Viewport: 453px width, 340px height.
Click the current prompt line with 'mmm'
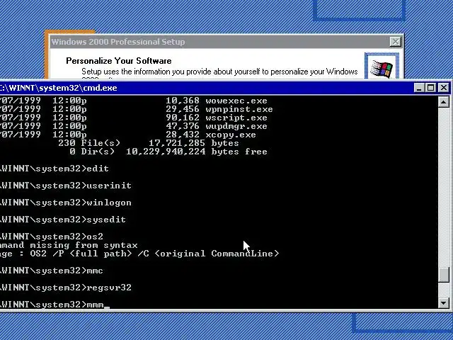coord(55,305)
